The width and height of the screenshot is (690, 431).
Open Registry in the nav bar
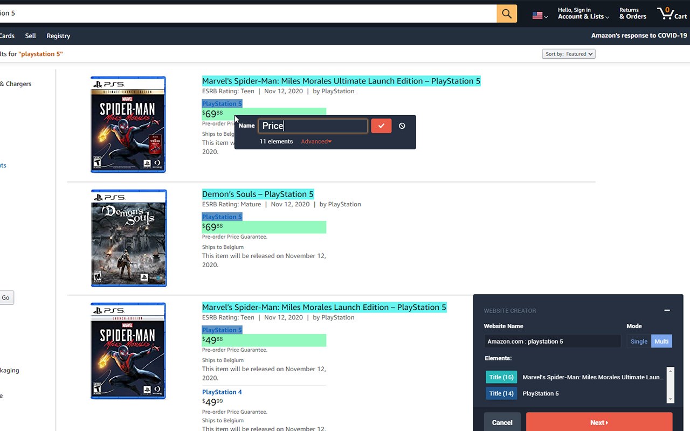pos(58,36)
